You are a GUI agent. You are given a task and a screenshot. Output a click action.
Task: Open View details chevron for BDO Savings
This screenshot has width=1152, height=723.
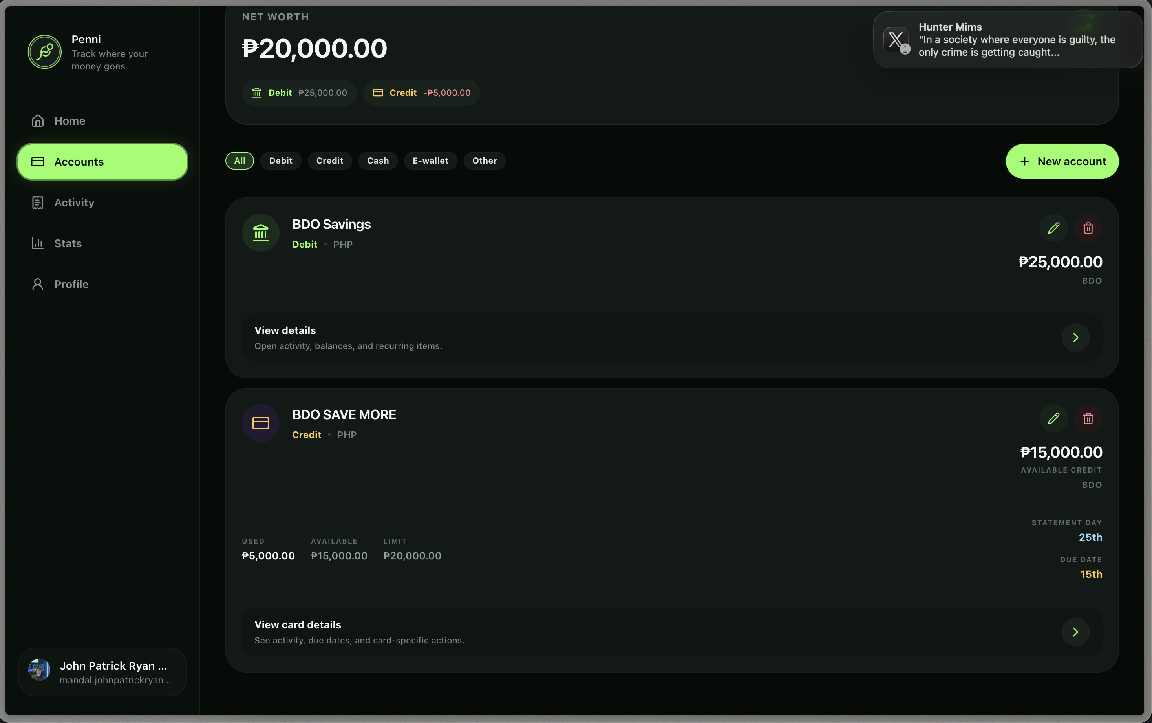[x=1075, y=338]
